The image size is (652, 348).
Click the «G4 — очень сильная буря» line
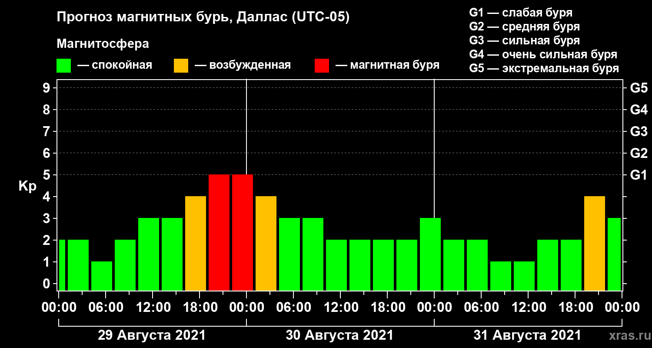tap(543, 54)
